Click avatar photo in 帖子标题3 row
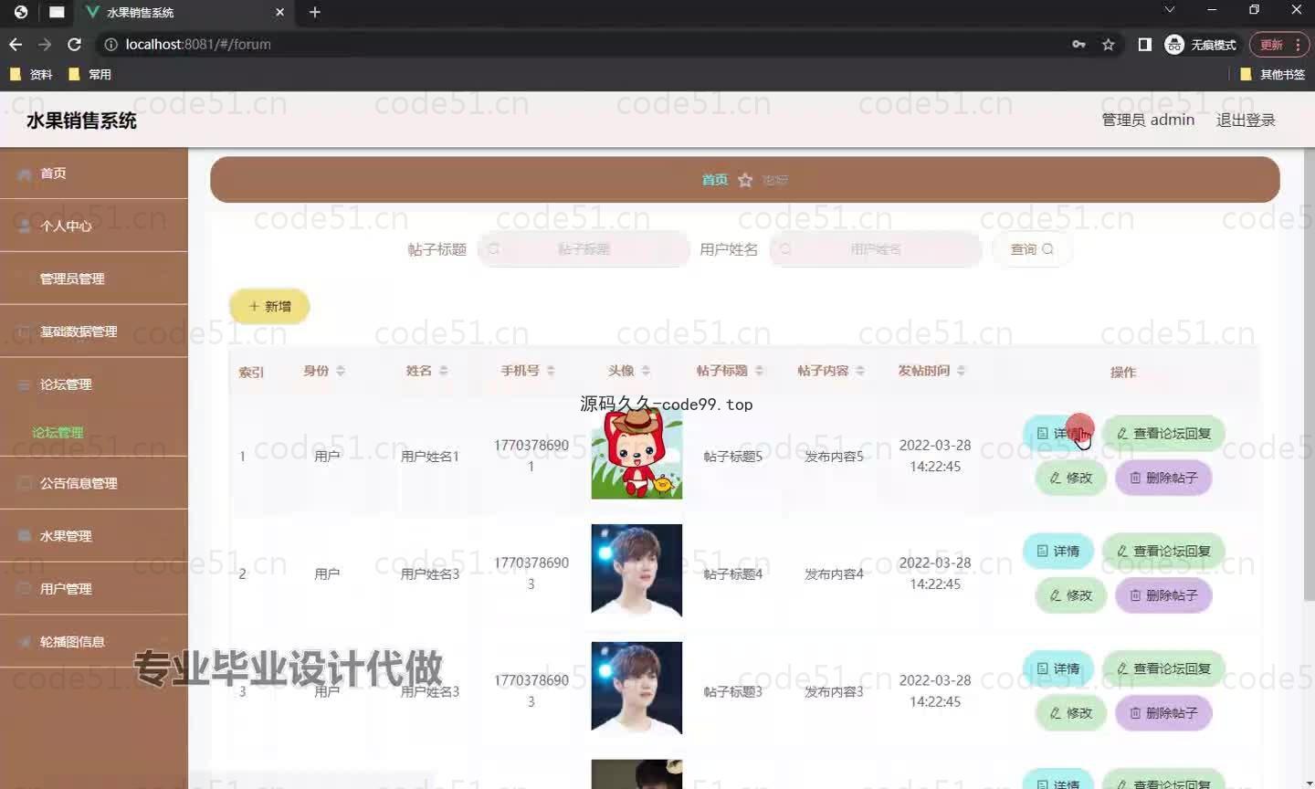This screenshot has height=789, width=1315. 636,688
